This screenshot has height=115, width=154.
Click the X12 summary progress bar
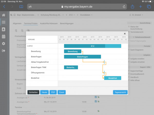[x=92, y=46]
